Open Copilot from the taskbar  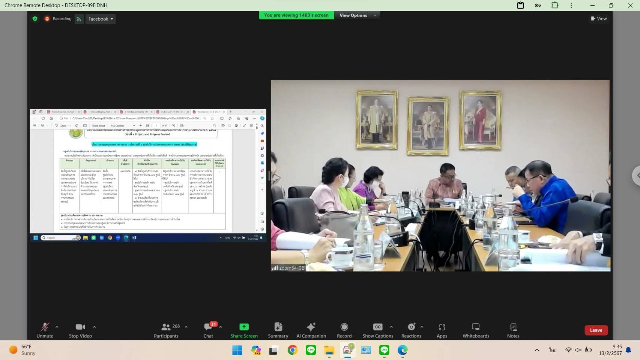point(256,350)
